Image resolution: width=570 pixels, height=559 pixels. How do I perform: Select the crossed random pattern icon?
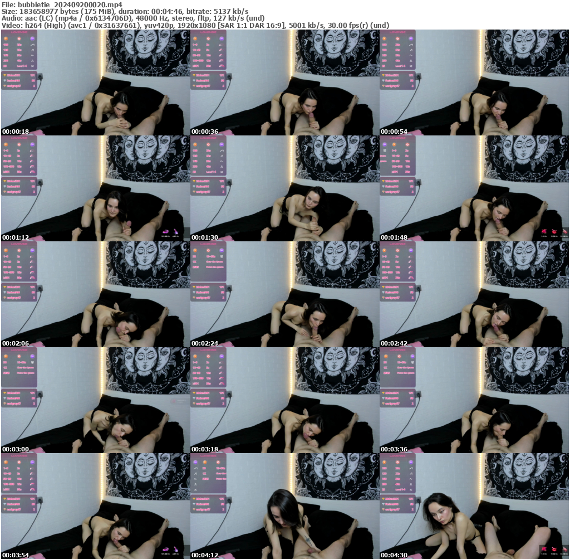[x=33, y=66]
